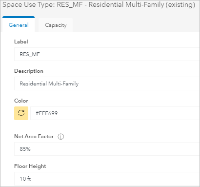Open Net Area Factor info icon
Image resolution: width=200 pixels, height=187 pixels.
(61, 136)
